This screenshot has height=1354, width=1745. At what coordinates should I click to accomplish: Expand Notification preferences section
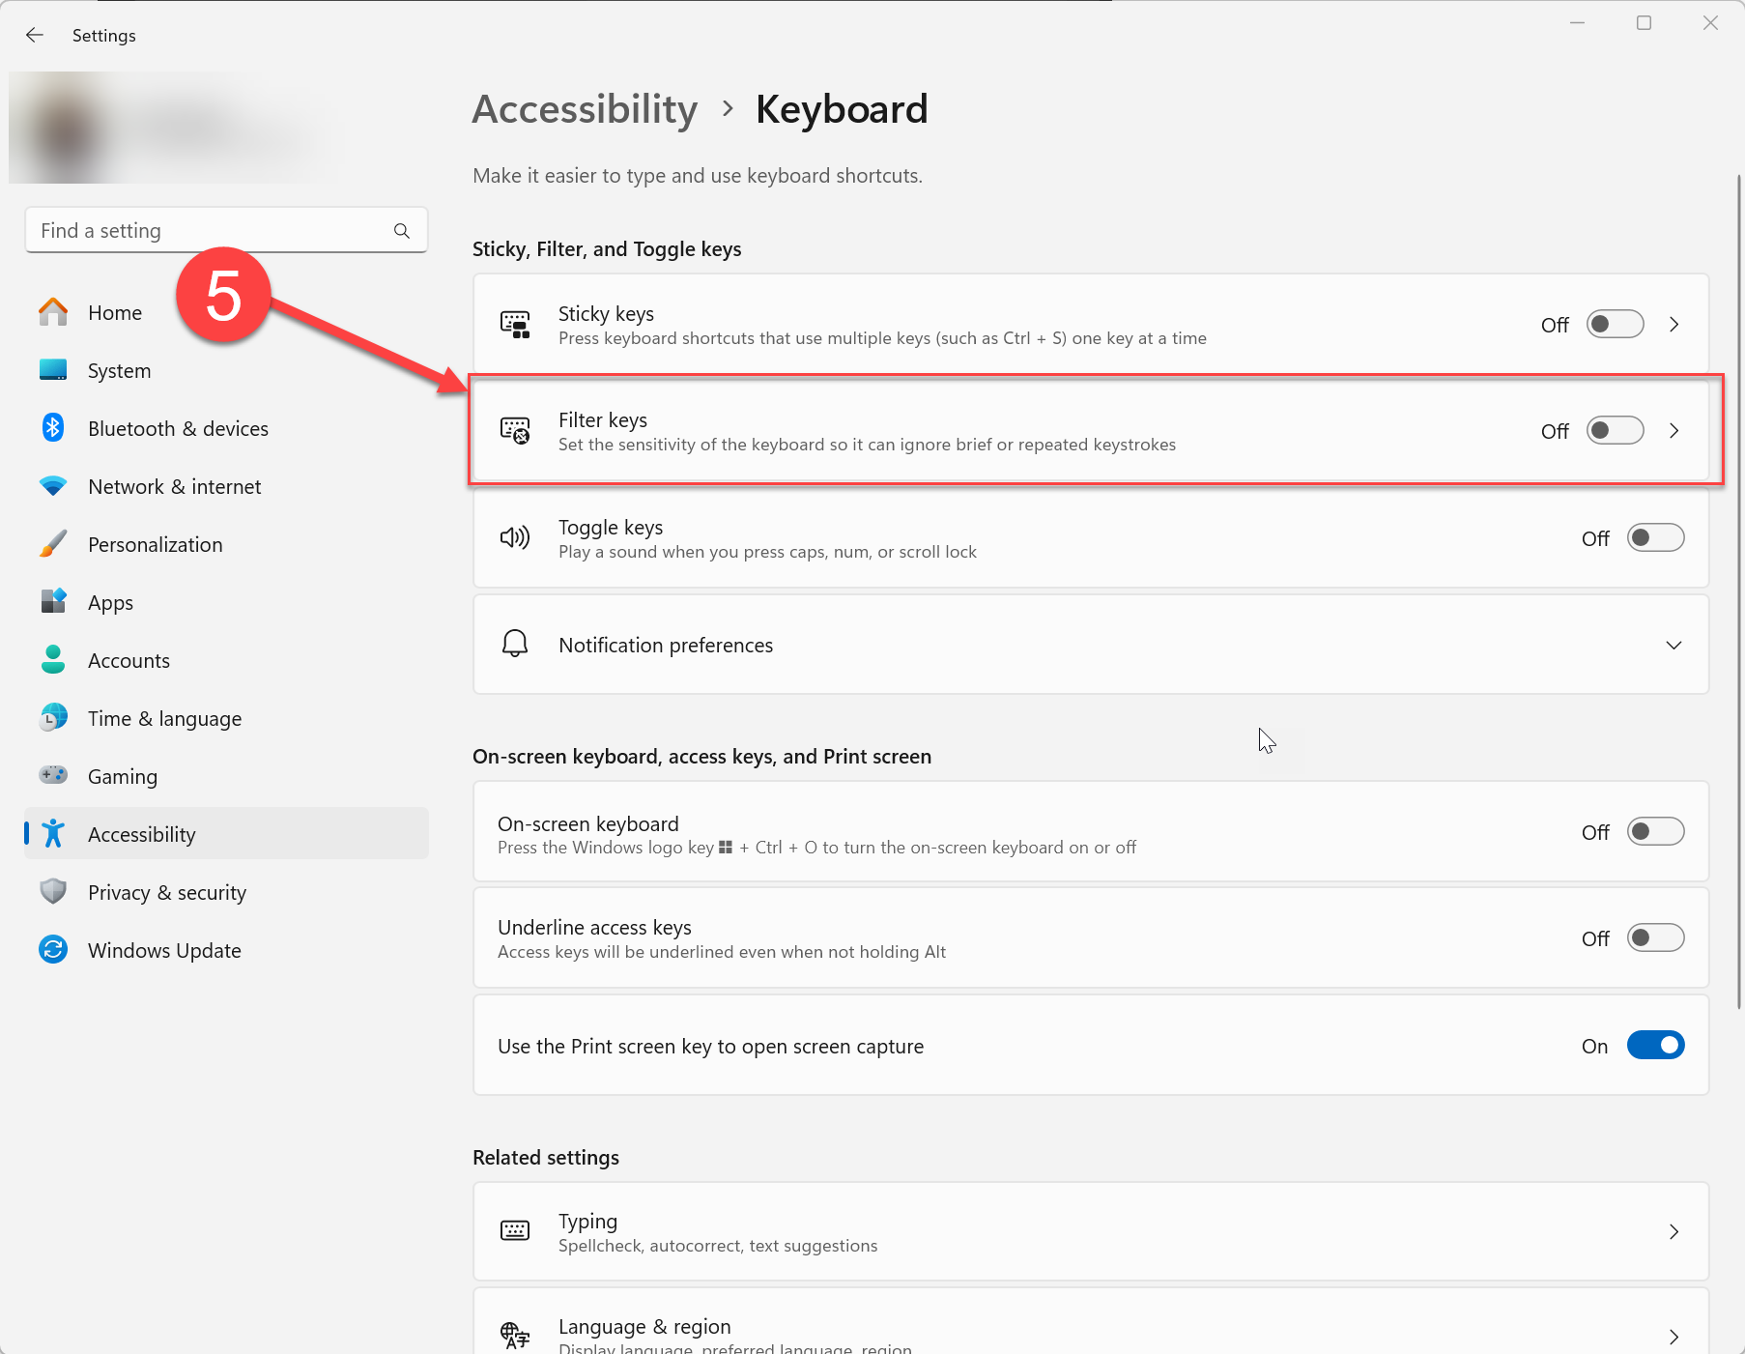point(1673,646)
